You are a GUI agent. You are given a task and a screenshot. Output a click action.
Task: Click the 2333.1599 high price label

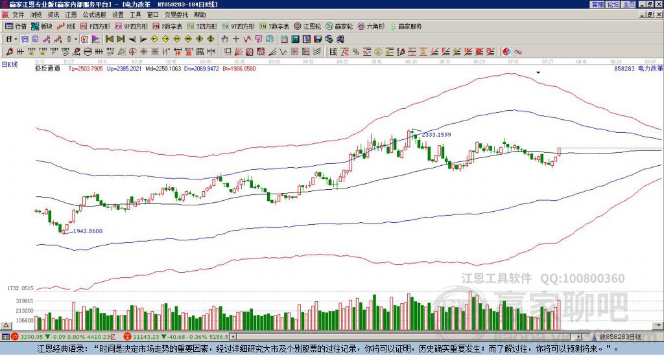(x=436, y=135)
